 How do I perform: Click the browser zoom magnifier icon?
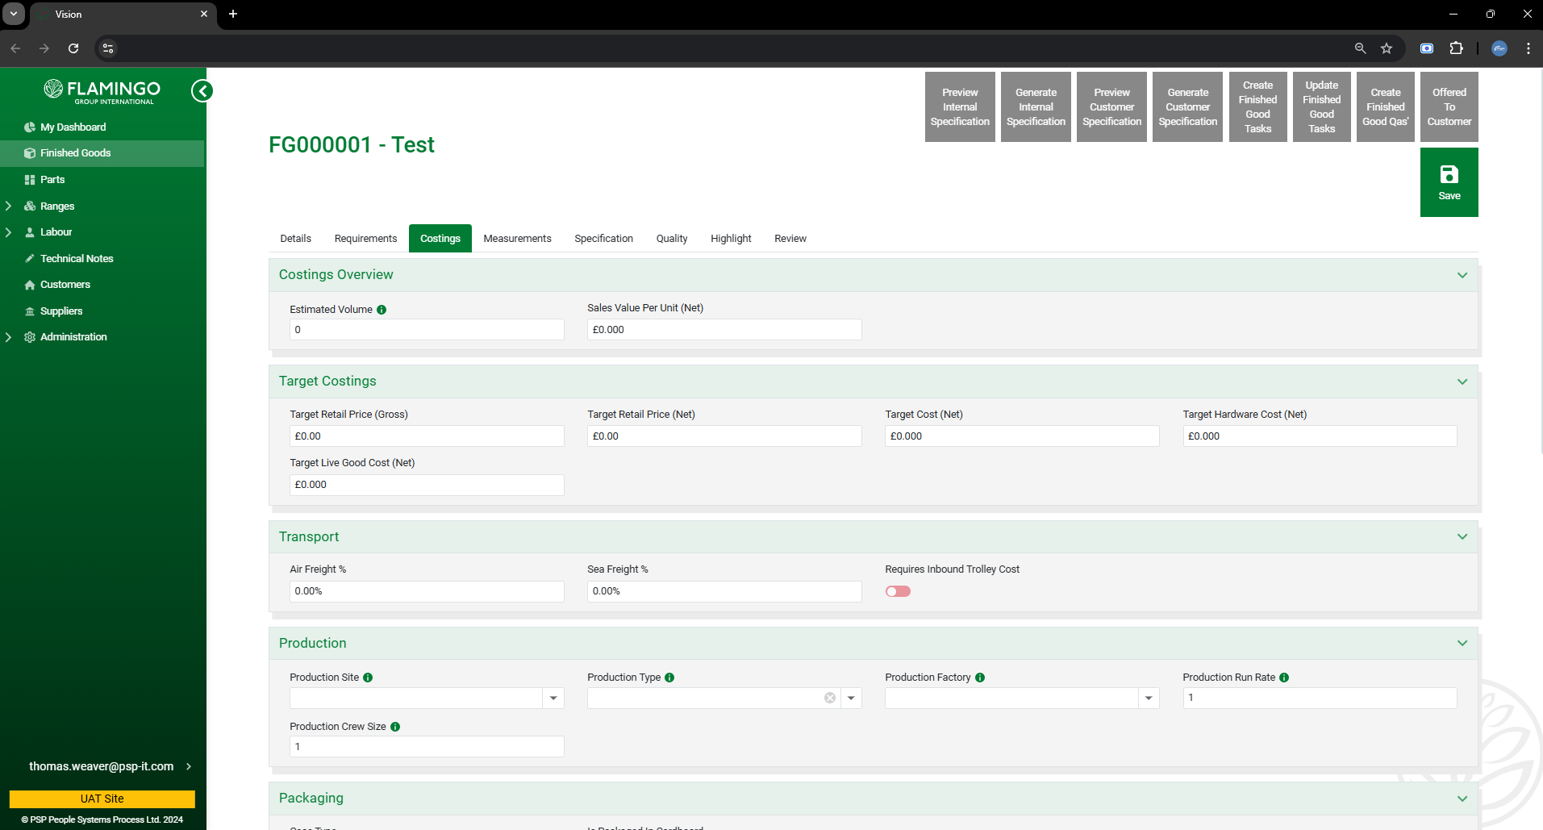1361,48
